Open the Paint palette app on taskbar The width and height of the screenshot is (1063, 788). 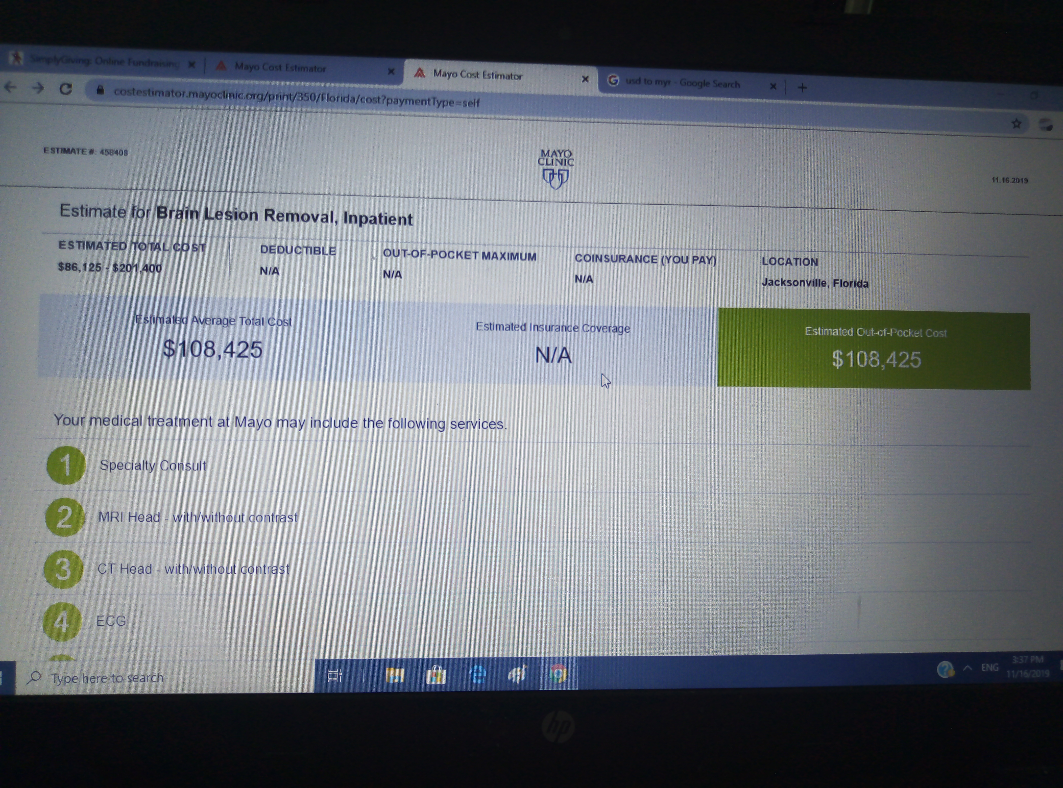(x=518, y=674)
